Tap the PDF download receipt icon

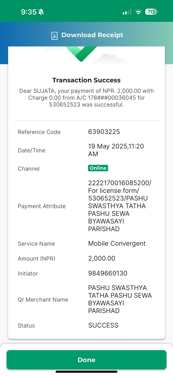[54, 36]
